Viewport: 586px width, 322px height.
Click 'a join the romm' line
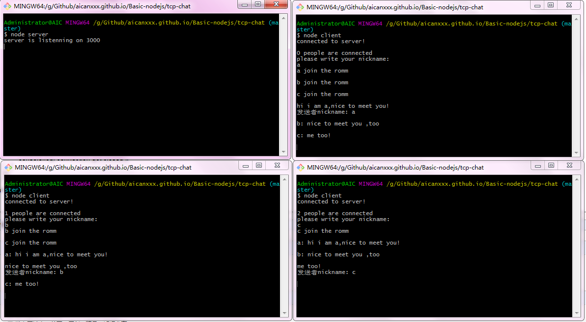tap(323, 71)
